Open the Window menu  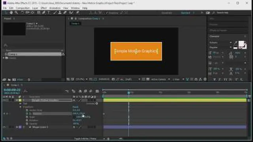75,8
